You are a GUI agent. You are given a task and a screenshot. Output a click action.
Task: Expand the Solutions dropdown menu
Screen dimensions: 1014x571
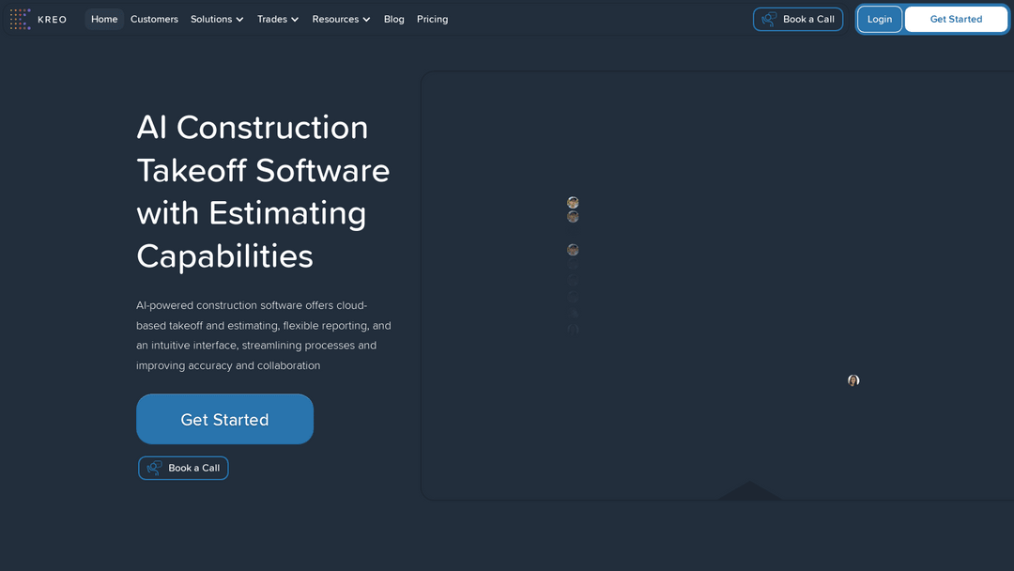click(x=217, y=20)
